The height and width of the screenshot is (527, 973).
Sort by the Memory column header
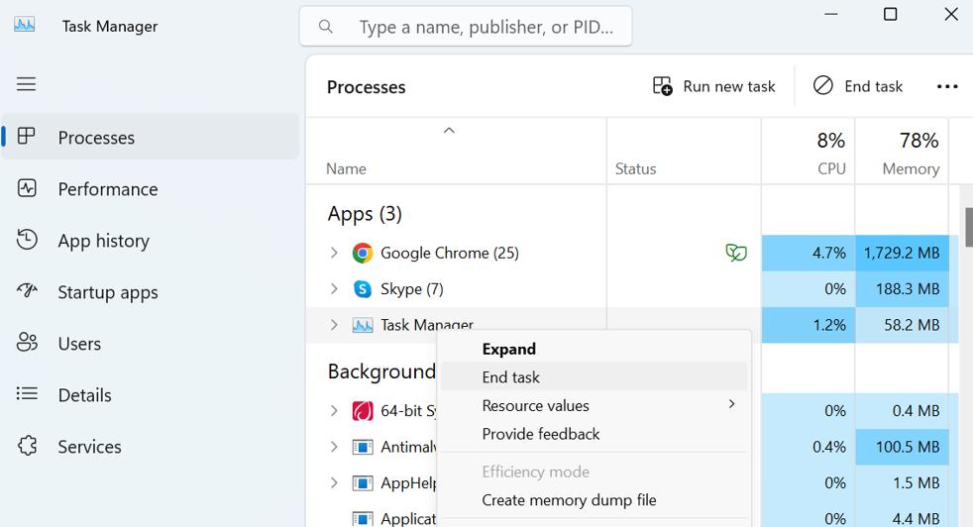coord(903,151)
